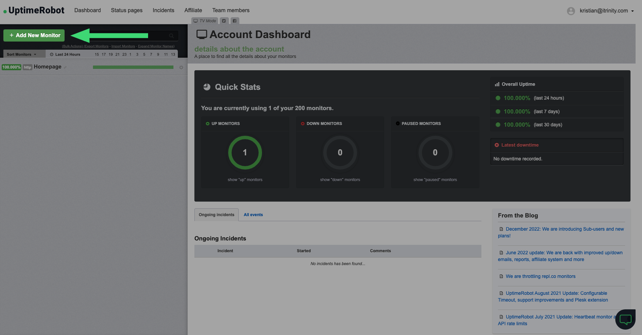Click the Add New Monitor button
642x335 pixels.
[x=34, y=35]
